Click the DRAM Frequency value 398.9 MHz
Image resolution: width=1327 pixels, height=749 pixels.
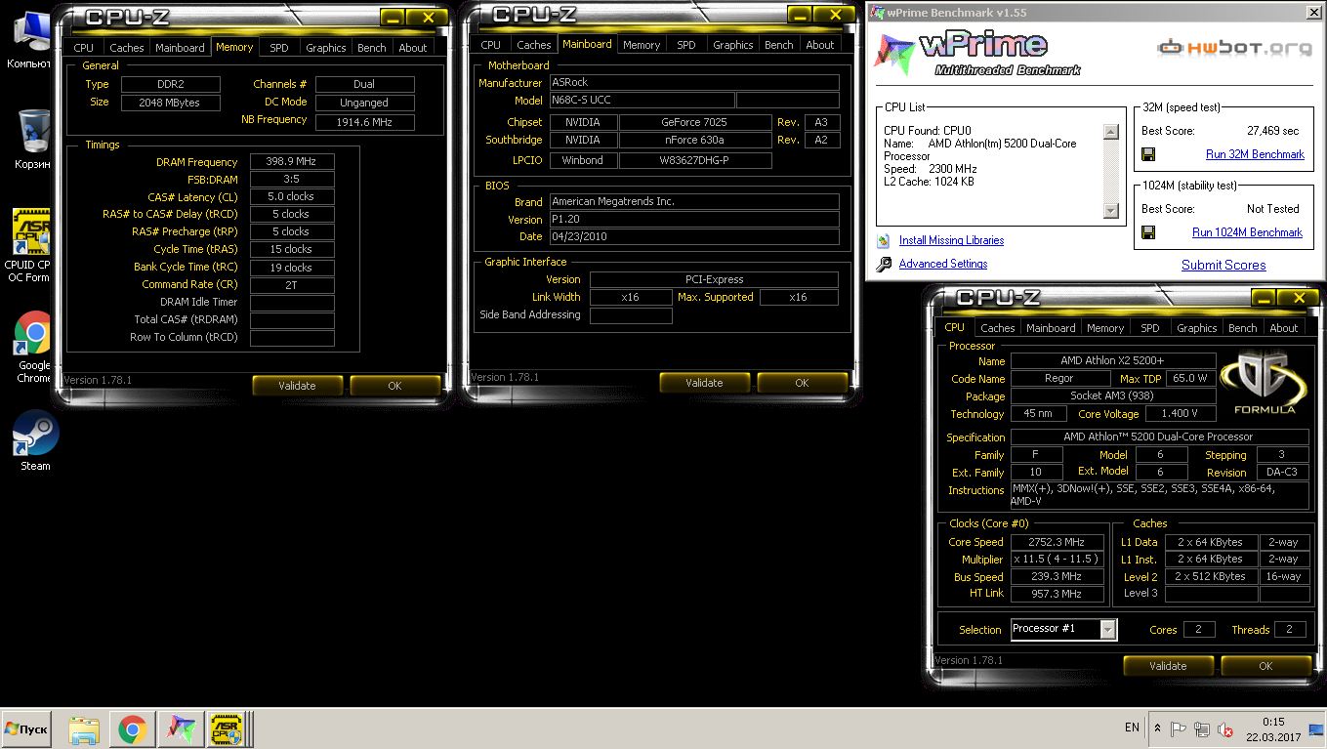point(292,161)
